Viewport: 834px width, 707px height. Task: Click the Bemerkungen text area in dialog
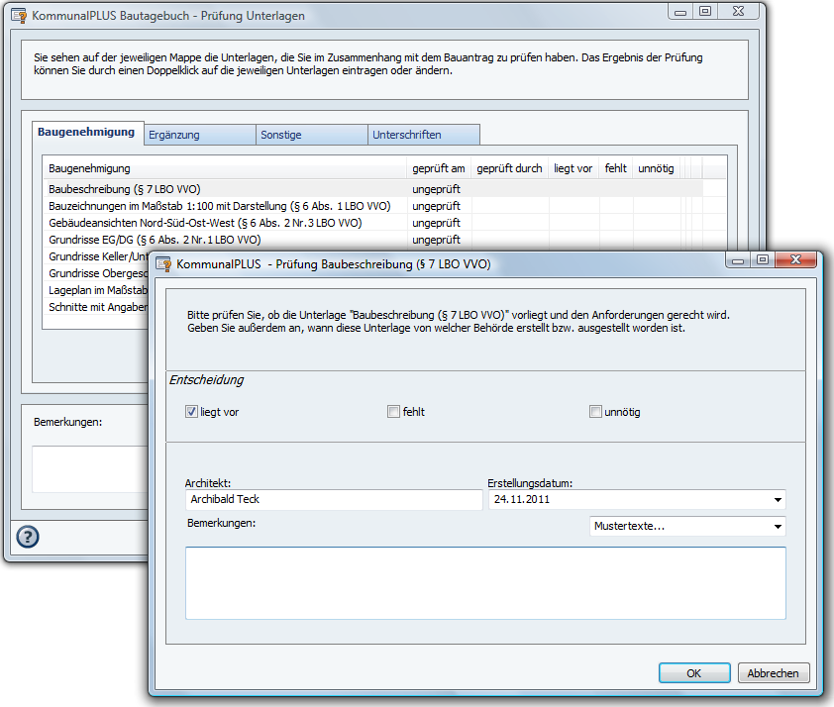point(485,583)
